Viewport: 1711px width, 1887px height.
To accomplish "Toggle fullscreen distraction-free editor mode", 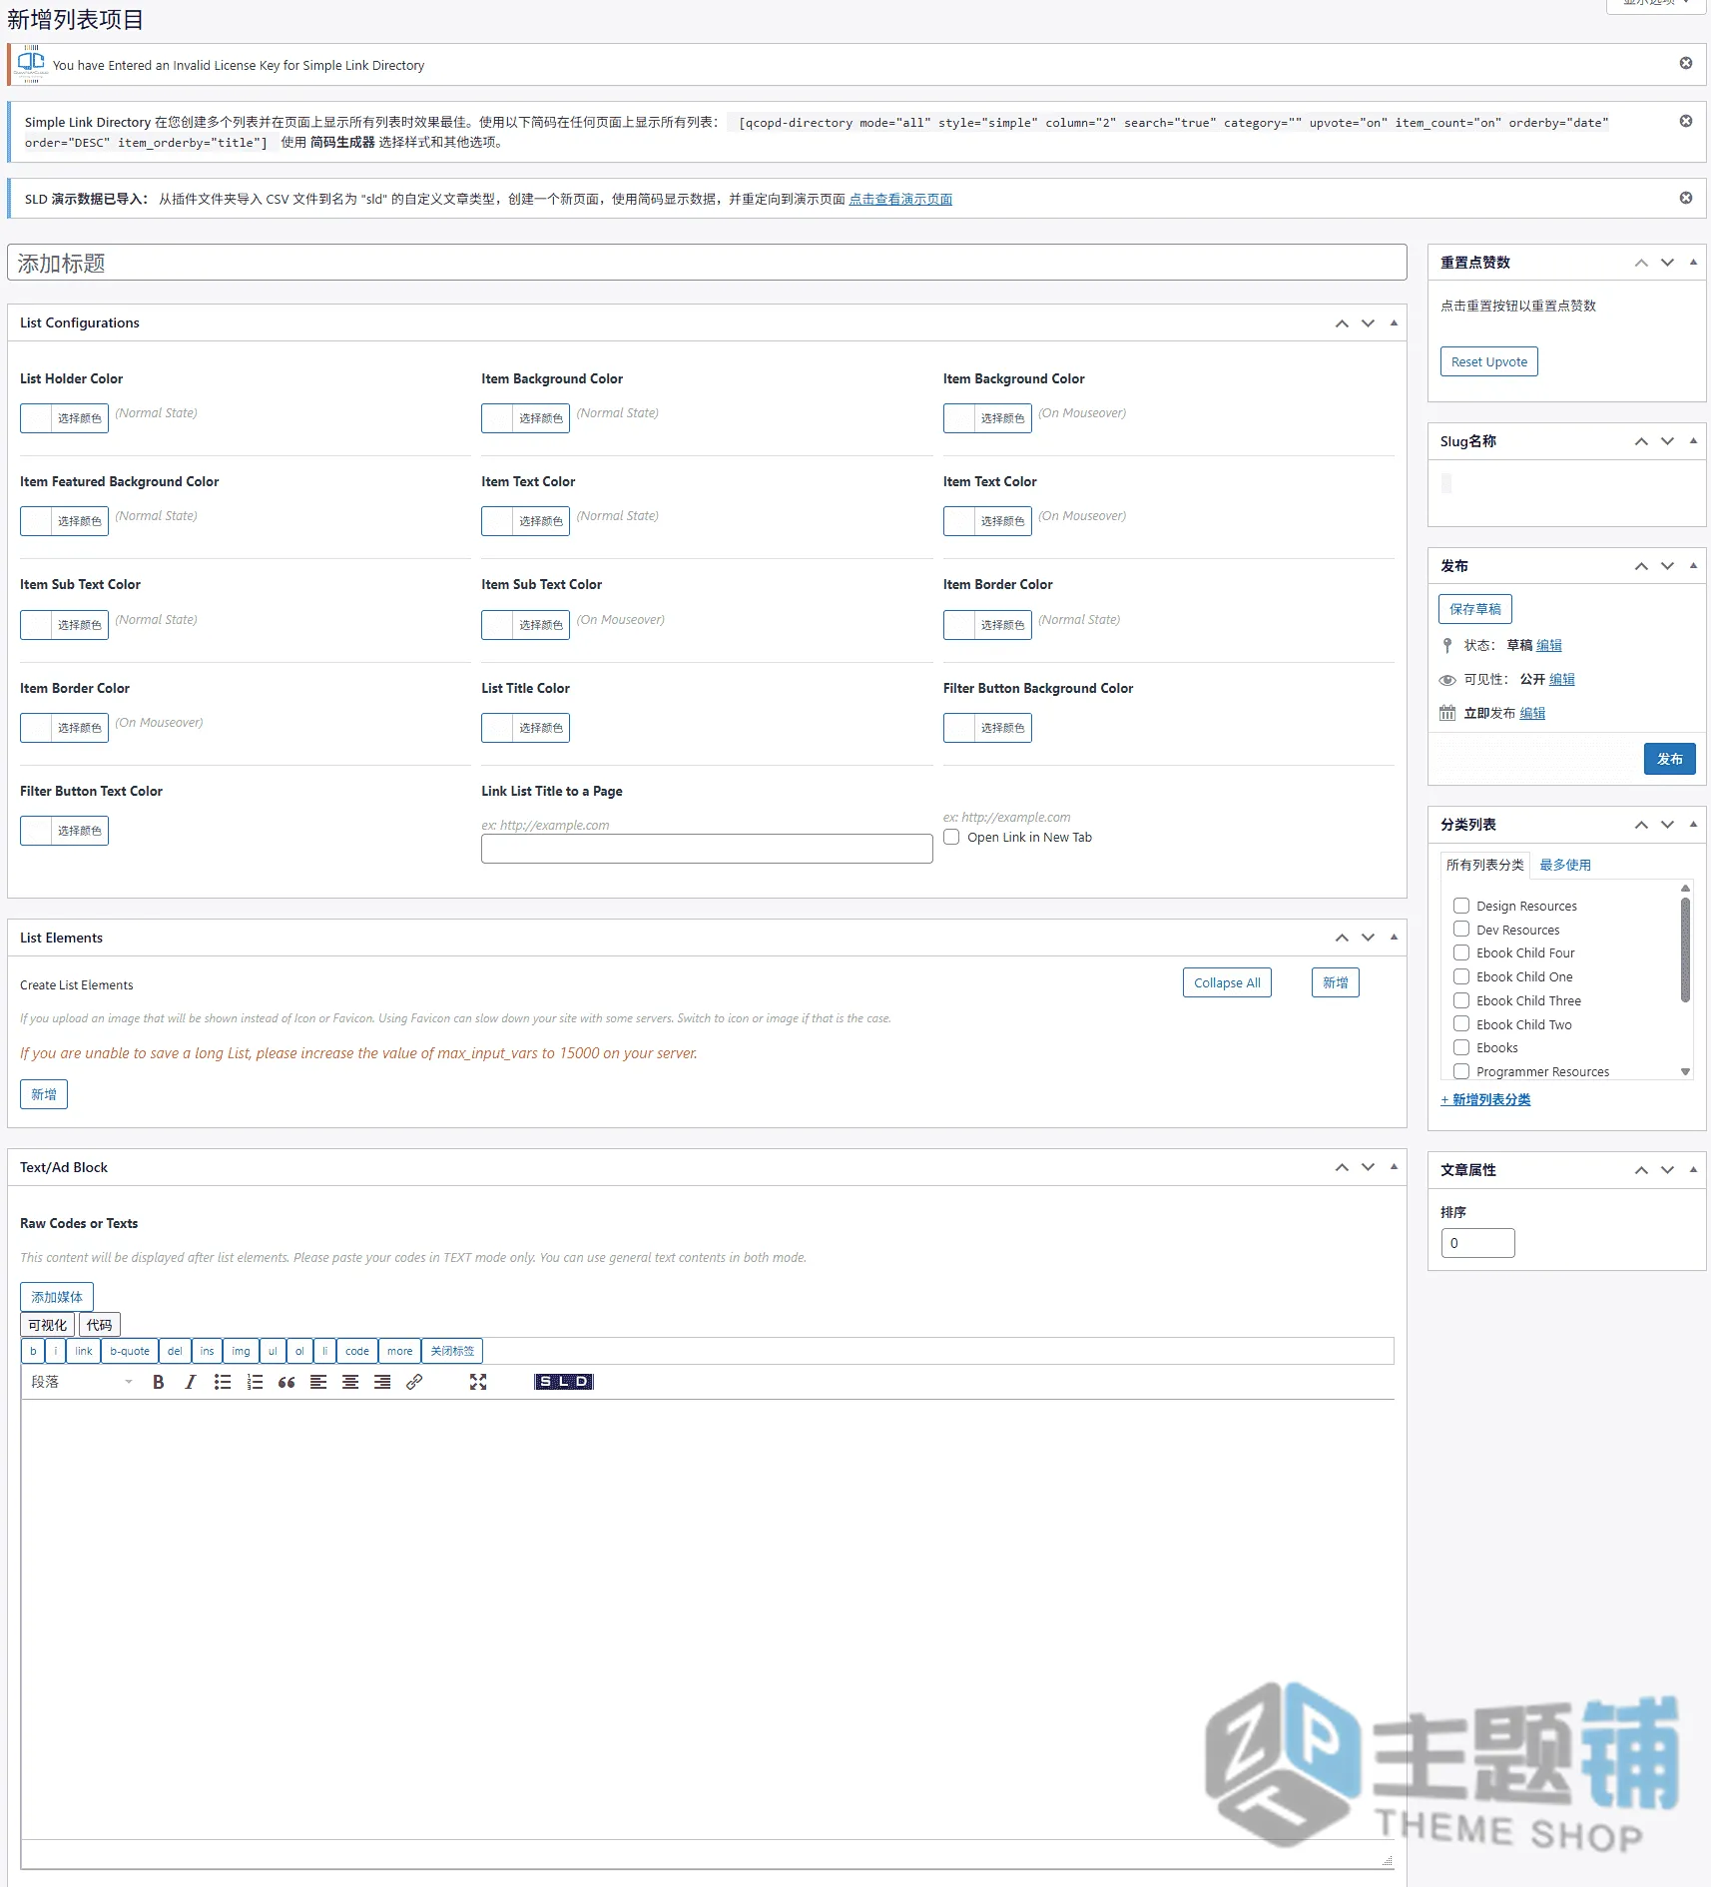I will (x=478, y=1382).
